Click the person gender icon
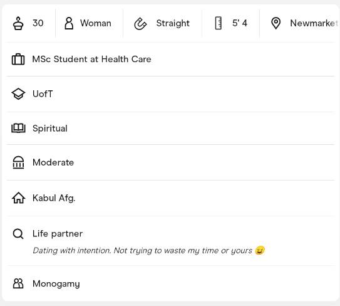Viewport: 340px width, 306px height. click(x=69, y=23)
